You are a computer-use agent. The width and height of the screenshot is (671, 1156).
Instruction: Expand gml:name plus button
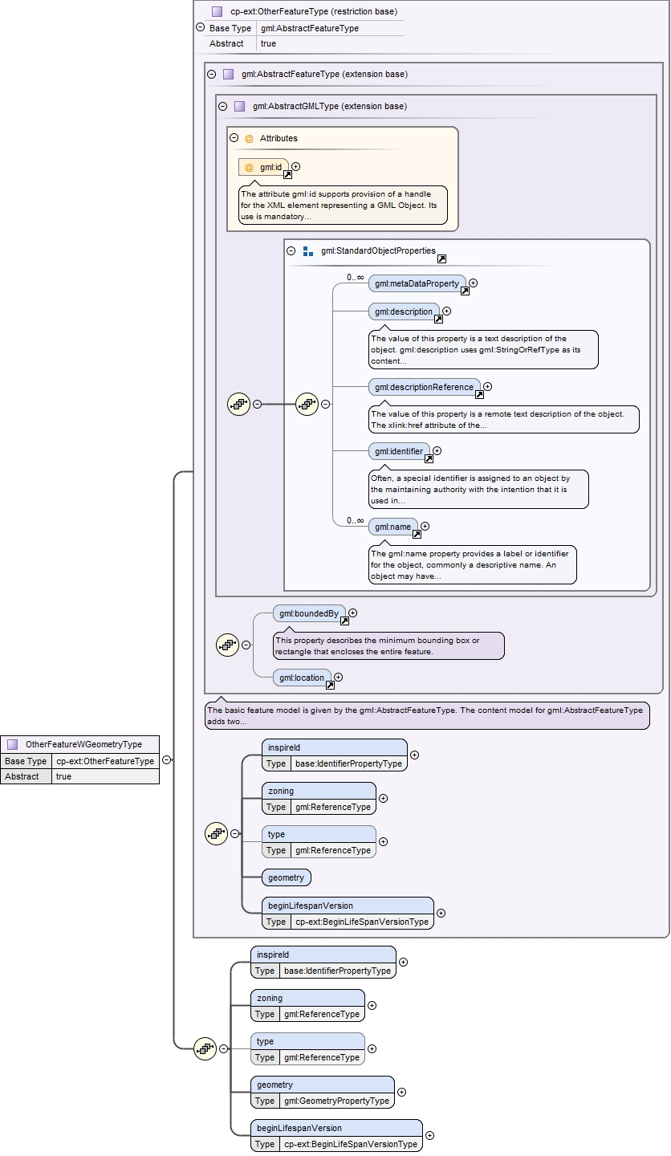click(425, 527)
